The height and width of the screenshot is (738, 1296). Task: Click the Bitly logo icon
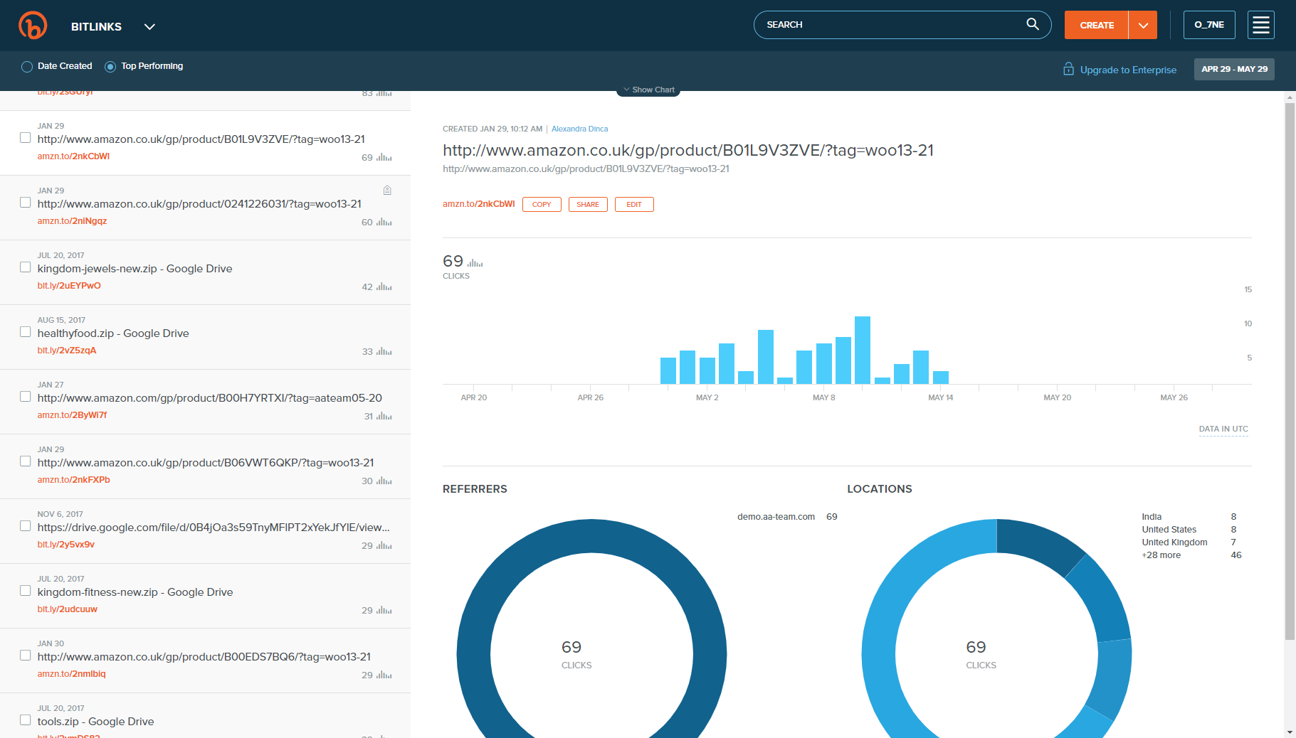click(x=33, y=26)
